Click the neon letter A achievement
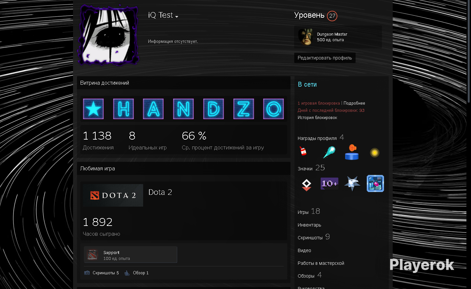 click(153, 109)
